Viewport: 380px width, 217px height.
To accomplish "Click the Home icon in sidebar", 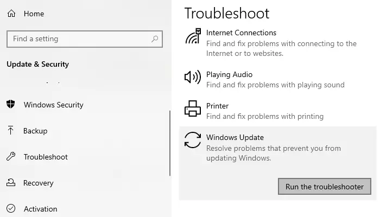I will tap(11, 14).
